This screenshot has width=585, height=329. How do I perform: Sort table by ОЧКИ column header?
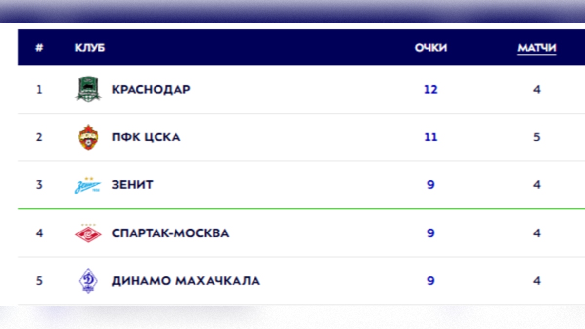coord(431,48)
